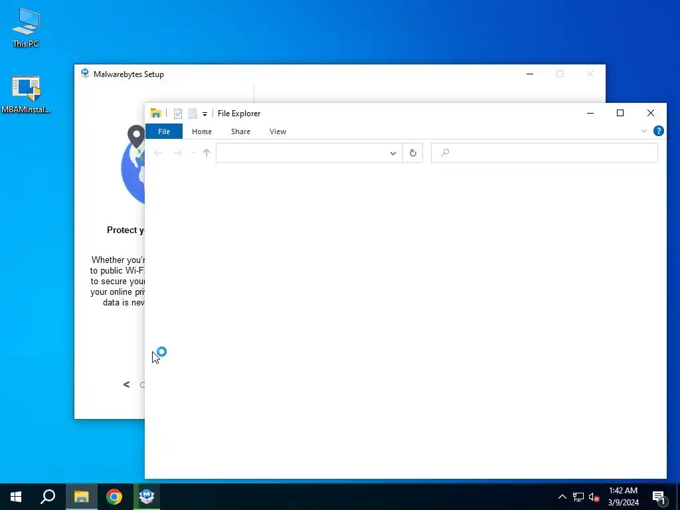Click Properties quick access toolbar icon
The image size is (680, 510).
(178, 114)
